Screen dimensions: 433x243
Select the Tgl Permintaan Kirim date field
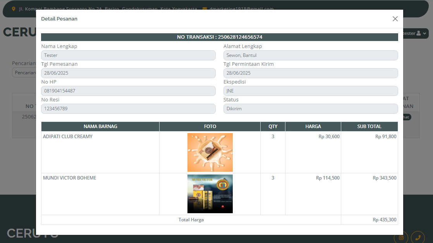click(x=310, y=73)
